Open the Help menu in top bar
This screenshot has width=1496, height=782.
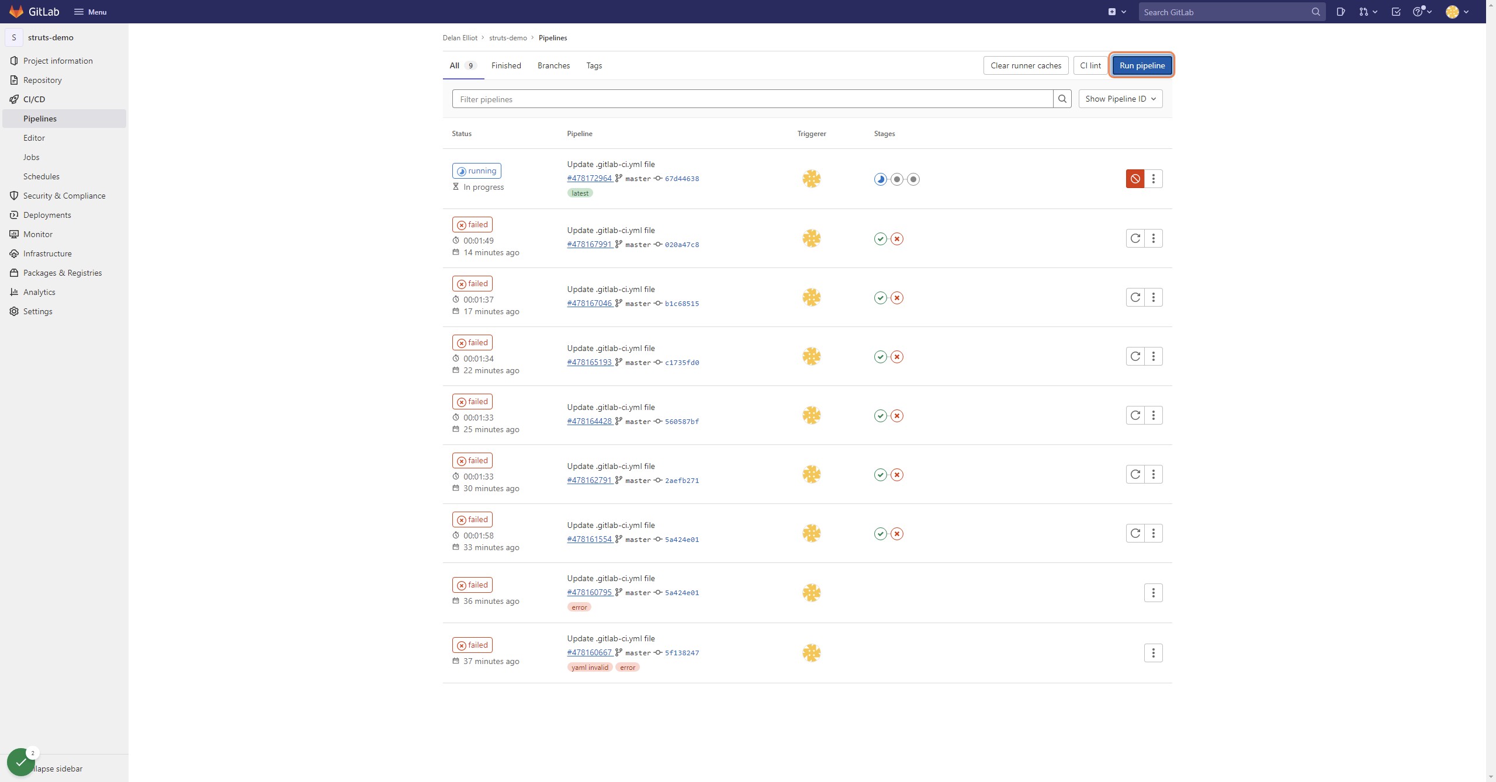tap(1422, 12)
